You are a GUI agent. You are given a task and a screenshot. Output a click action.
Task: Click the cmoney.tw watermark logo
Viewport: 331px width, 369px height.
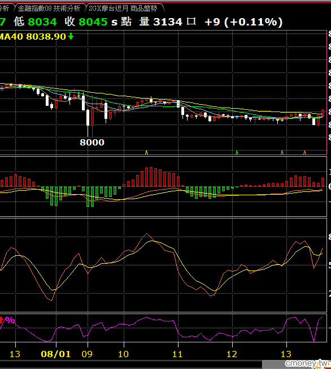[307, 363]
